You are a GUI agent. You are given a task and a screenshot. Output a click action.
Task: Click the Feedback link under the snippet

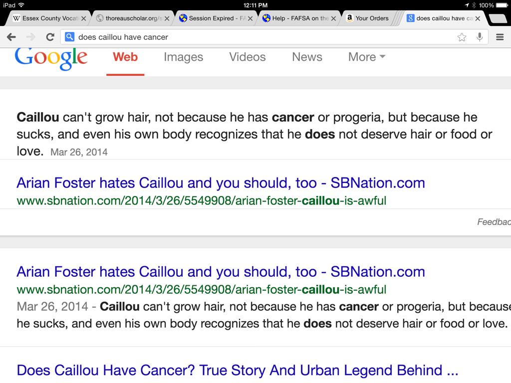point(494,222)
